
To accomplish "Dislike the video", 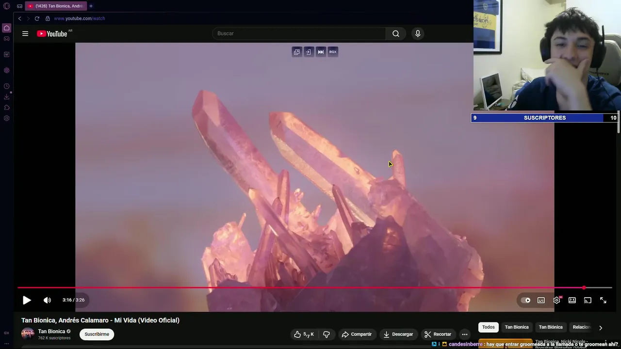I will click(x=327, y=334).
